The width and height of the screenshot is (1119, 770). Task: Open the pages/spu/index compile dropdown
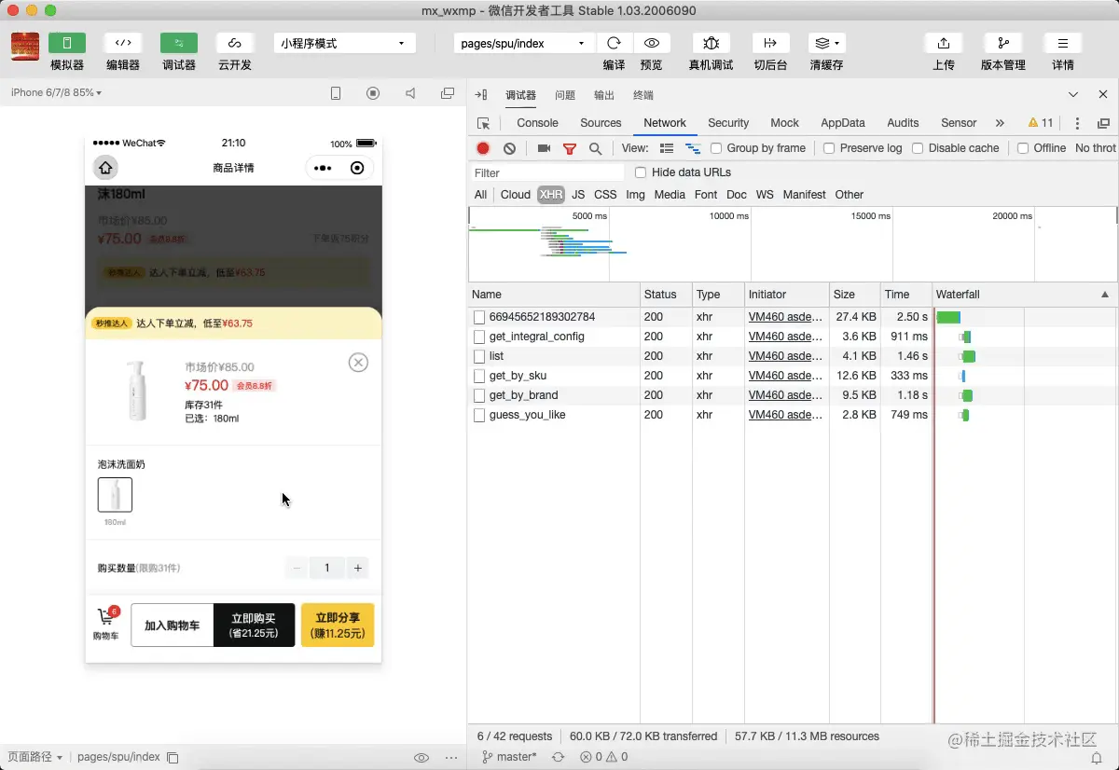524,43
